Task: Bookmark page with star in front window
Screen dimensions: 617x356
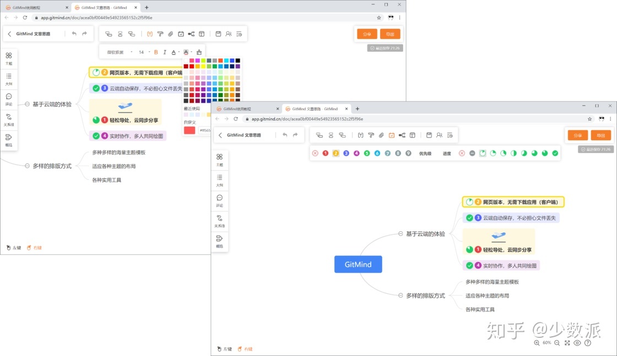Action: click(589, 119)
